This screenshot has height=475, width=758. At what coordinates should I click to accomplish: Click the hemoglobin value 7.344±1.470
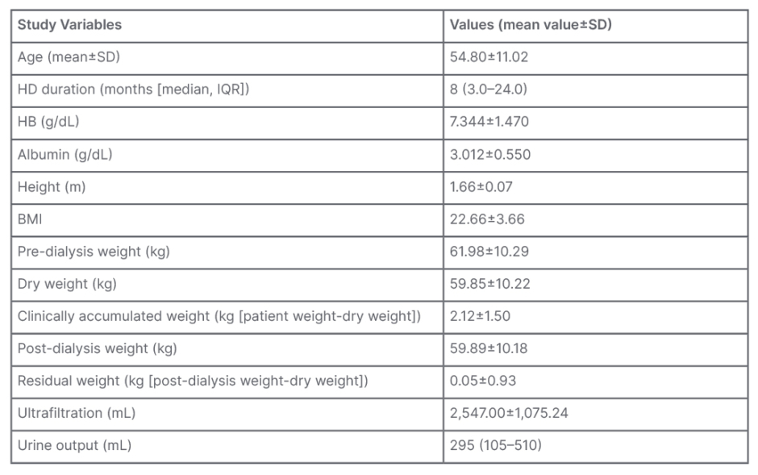490,122
